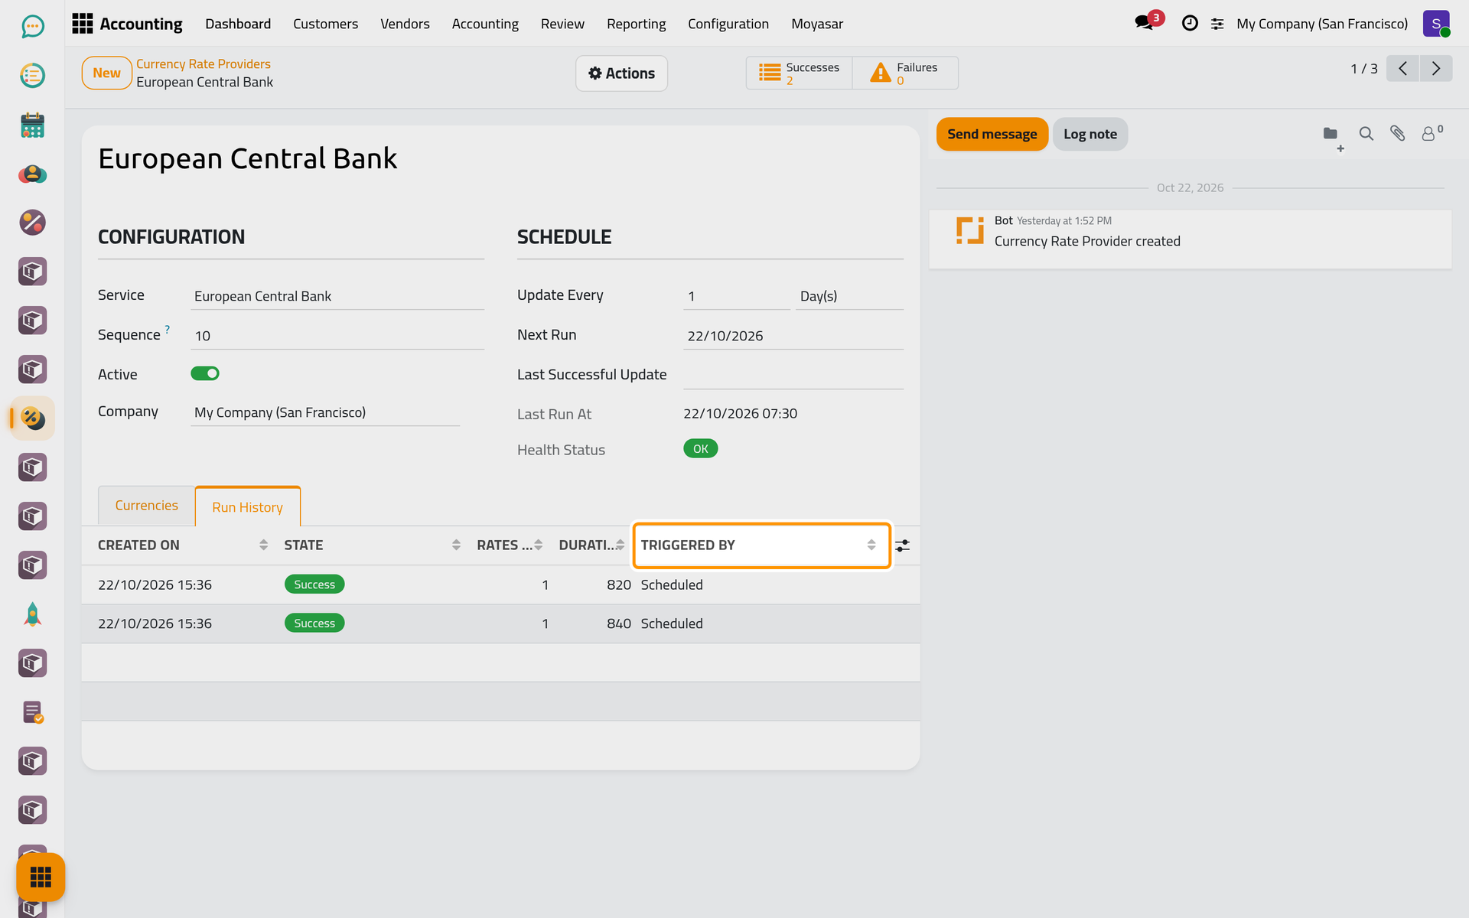Screen dimensions: 1469x918
Task: Click the paperclip attachments icon
Action: click(1397, 134)
